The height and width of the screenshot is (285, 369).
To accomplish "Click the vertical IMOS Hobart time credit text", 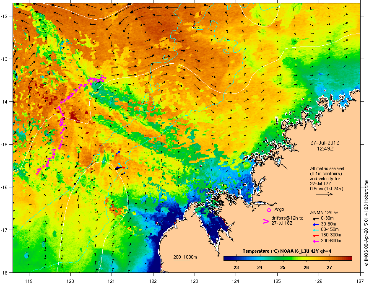I will coord(366,223).
